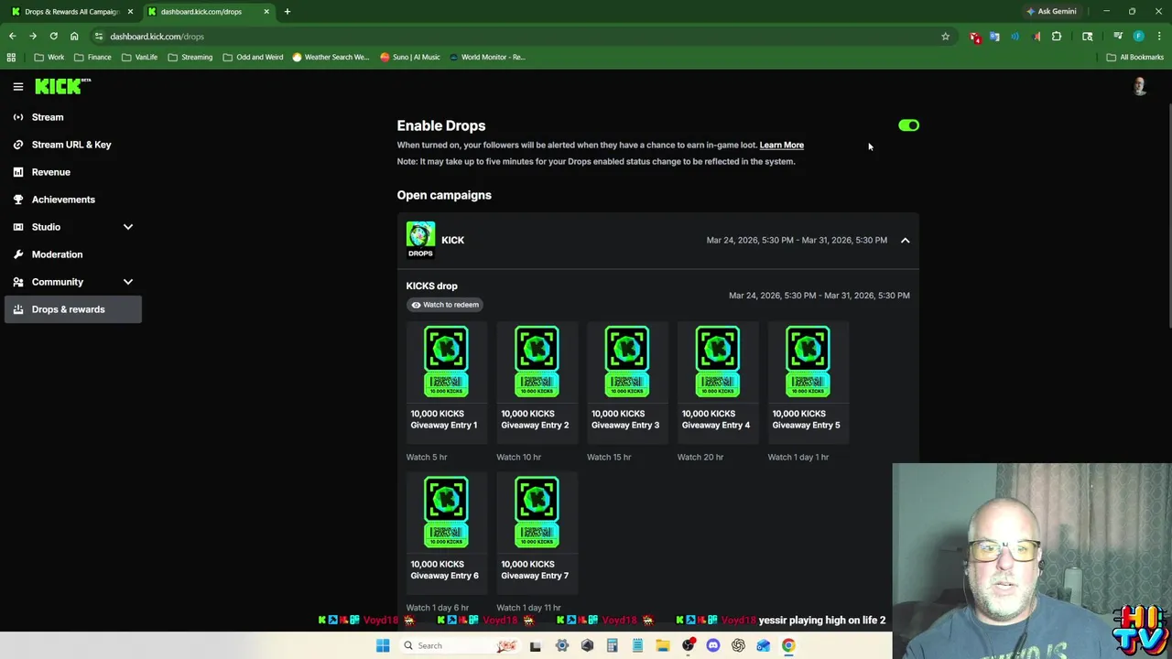1172x659 pixels.
Task: Click the 'Watch 5 hr' text
Action: tap(427, 457)
